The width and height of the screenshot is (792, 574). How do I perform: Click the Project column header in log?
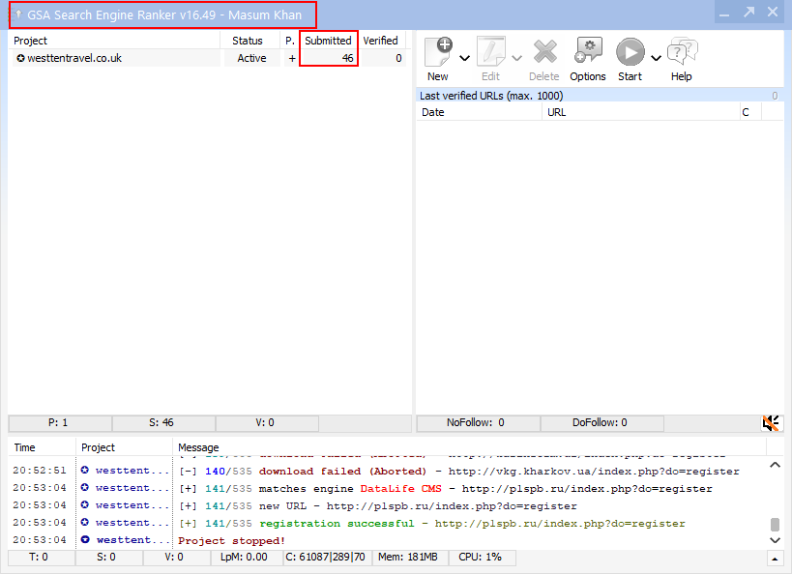(x=124, y=447)
